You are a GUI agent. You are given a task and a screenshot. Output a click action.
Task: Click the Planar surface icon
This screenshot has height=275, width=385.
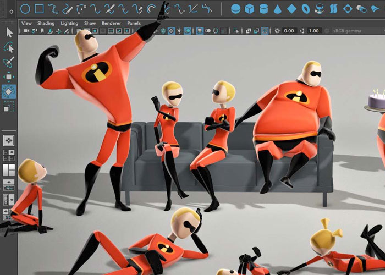[x=348, y=9]
